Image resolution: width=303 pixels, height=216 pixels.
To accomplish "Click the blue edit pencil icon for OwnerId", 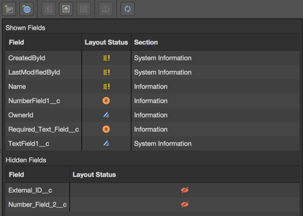I will (x=106, y=115).
